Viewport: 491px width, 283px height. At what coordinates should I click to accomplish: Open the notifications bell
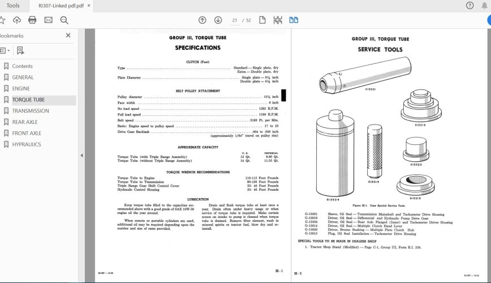485,6
